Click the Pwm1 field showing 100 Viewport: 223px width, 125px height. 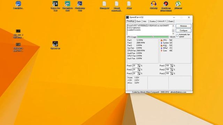[168, 66]
